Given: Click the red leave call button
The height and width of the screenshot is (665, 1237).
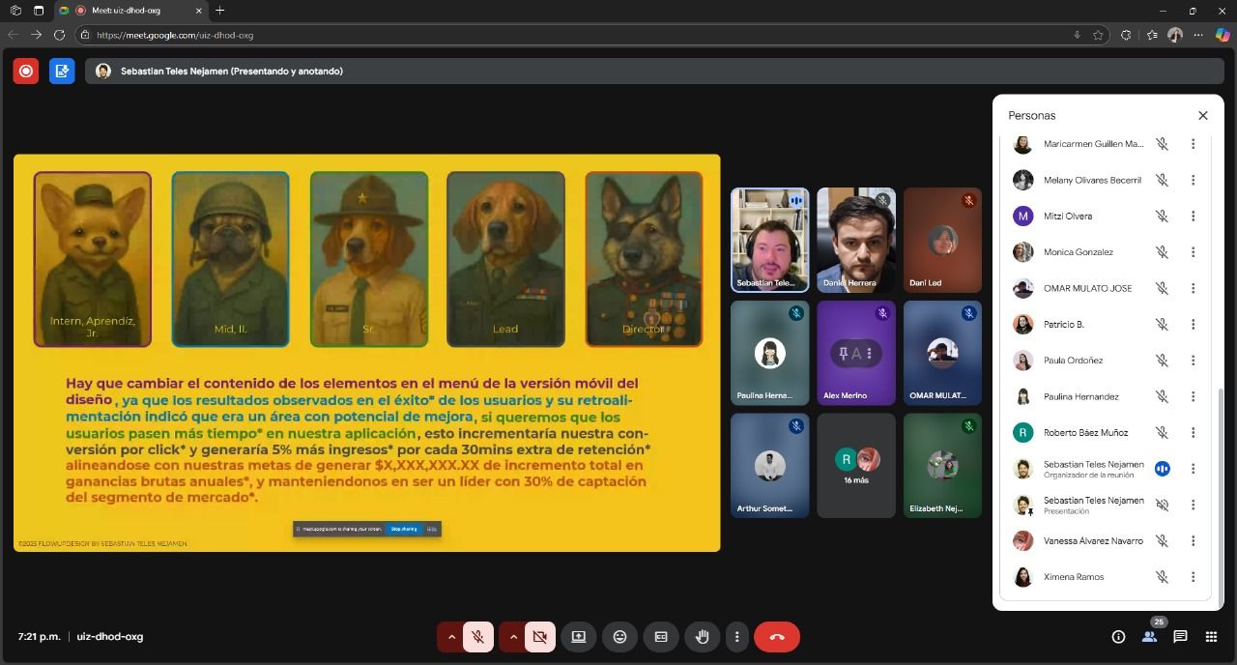Looking at the screenshot, I should tap(777, 637).
